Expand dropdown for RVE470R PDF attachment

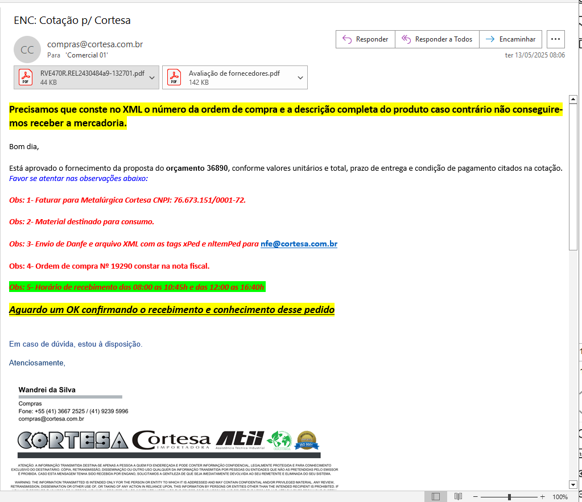[x=152, y=78]
